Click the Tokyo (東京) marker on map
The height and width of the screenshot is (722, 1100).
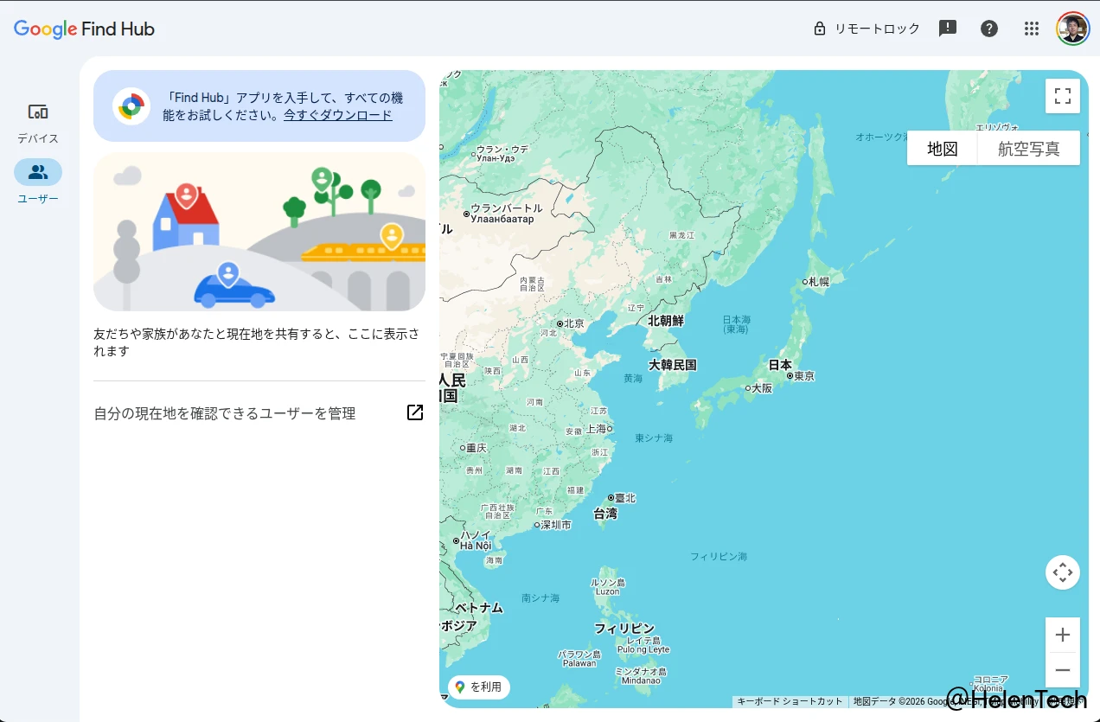[789, 376]
